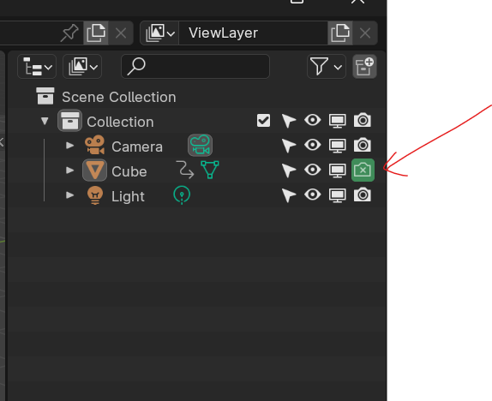Open the outliner filter dropdown
This screenshot has width=492, height=401.
point(327,66)
